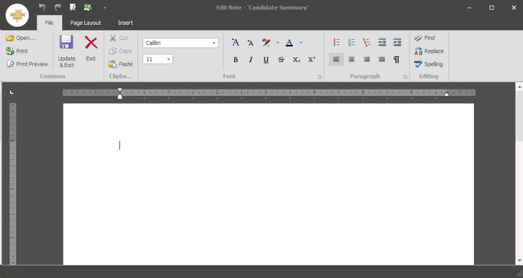Click the Replace button

coord(429,51)
